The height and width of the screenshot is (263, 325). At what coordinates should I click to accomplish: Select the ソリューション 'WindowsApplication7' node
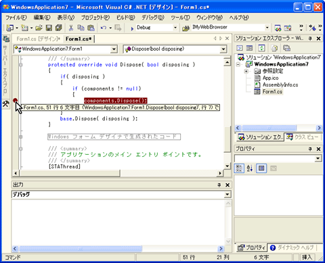pos(283,57)
